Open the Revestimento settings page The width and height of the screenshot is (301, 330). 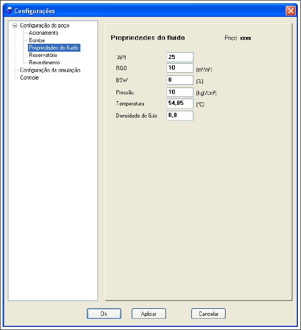pyautogui.click(x=44, y=63)
